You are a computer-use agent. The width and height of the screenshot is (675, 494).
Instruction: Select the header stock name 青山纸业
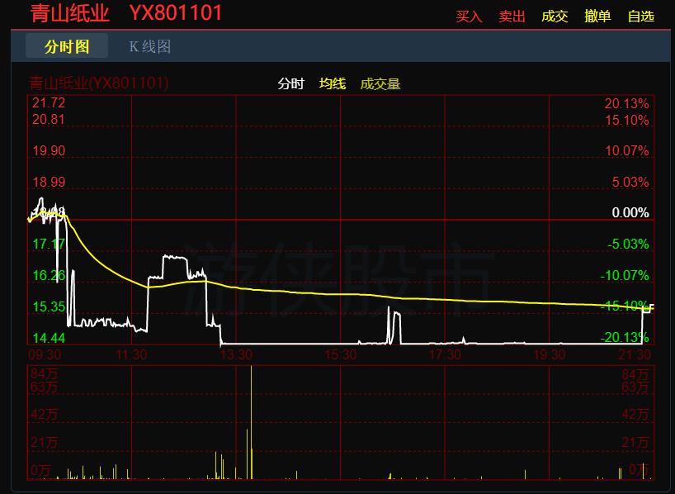[70, 13]
